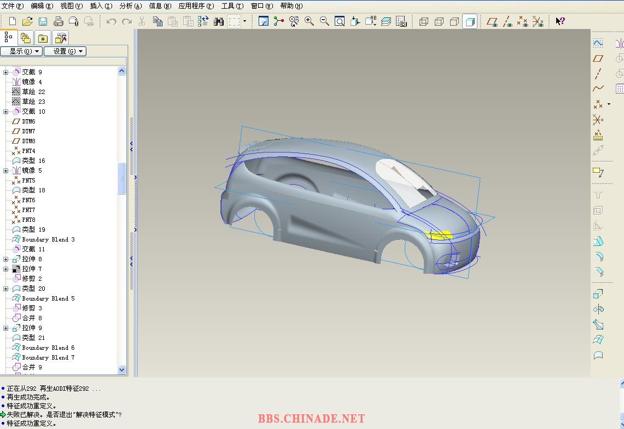Expand the 拉伸 7 tree node

click(5, 269)
